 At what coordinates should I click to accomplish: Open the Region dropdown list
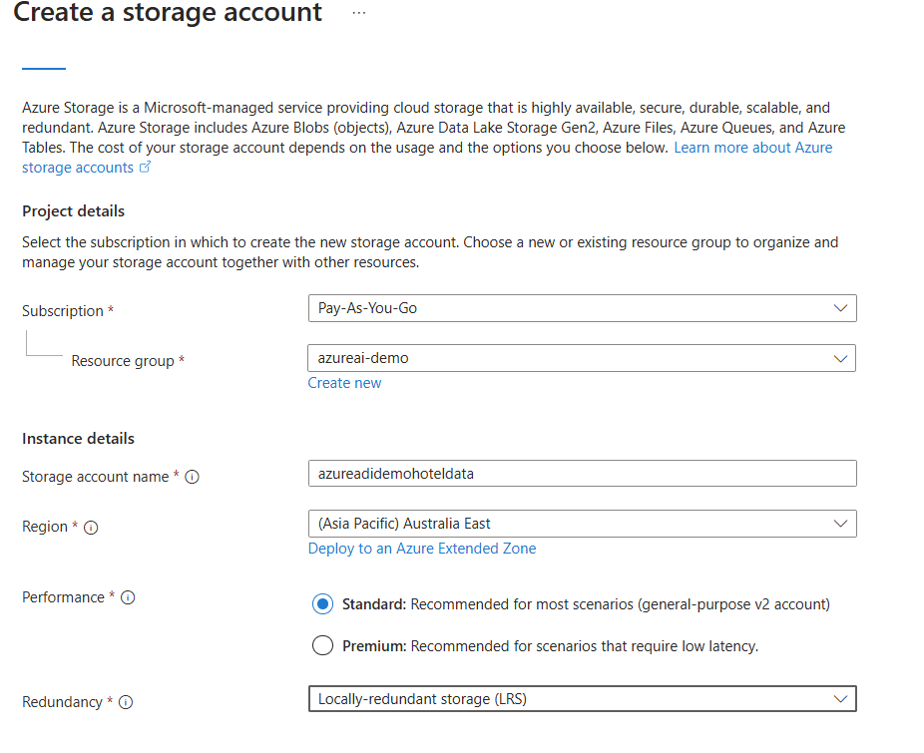pyautogui.click(x=582, y=524)
